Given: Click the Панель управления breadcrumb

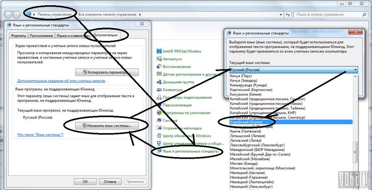Looking at the screenshot, I should click(54, 15).
